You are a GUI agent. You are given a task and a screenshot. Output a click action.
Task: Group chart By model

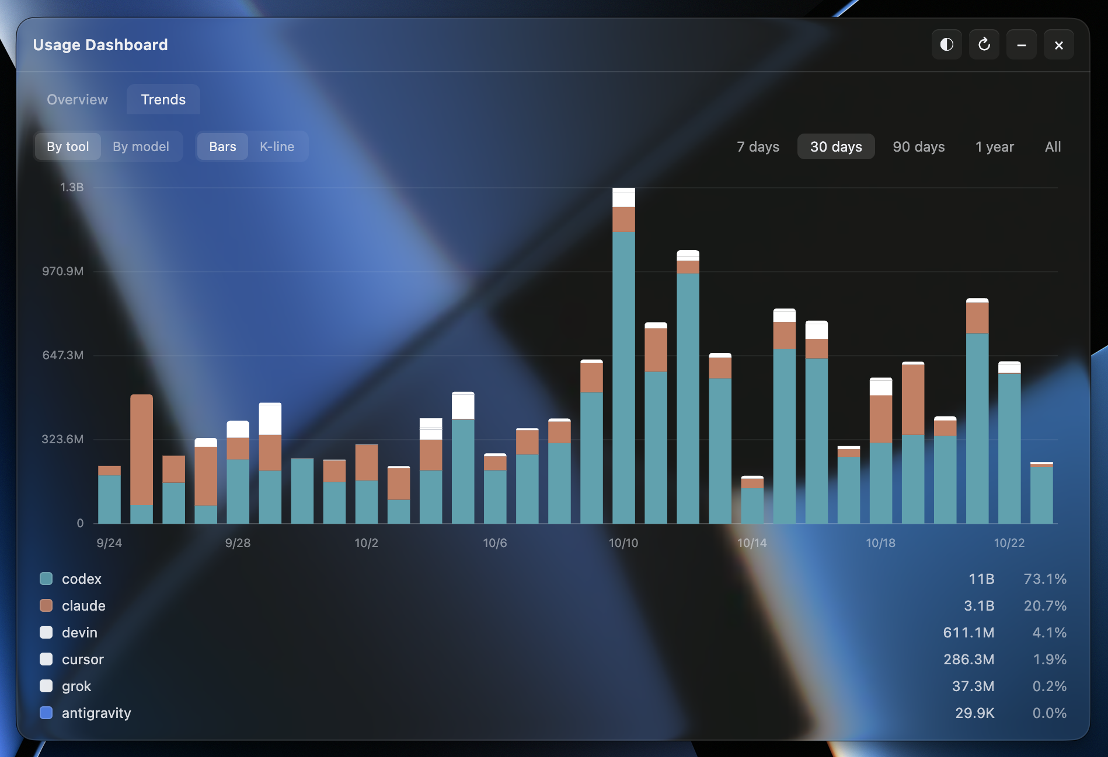[x=141, y=146]
